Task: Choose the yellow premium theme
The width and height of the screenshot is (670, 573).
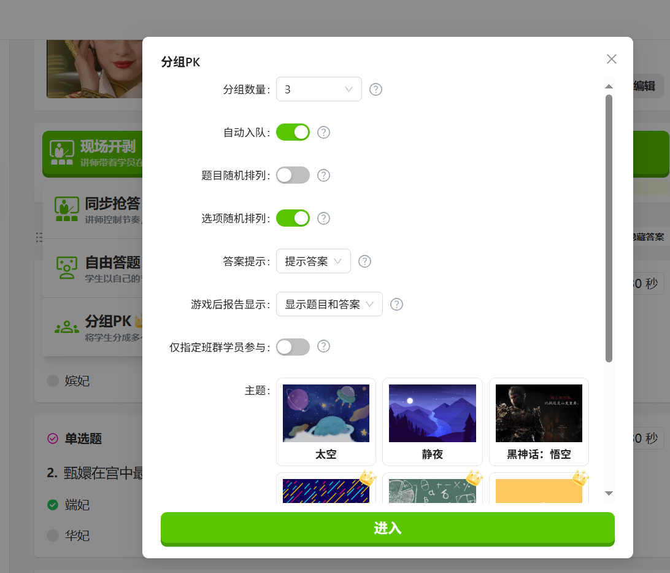Action: 539,490
